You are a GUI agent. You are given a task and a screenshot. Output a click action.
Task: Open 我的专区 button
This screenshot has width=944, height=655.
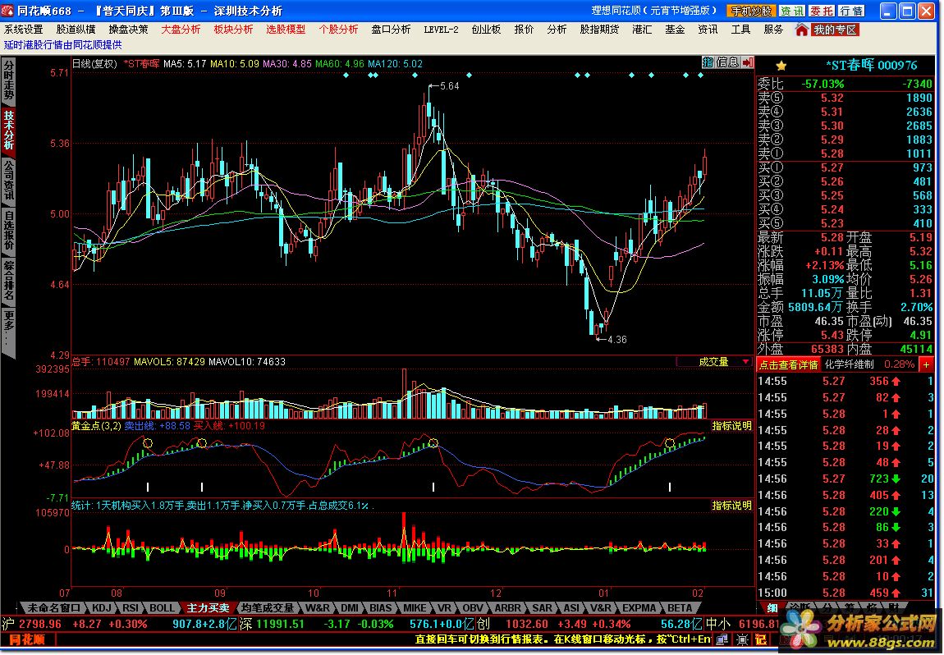tap(835, 30)
